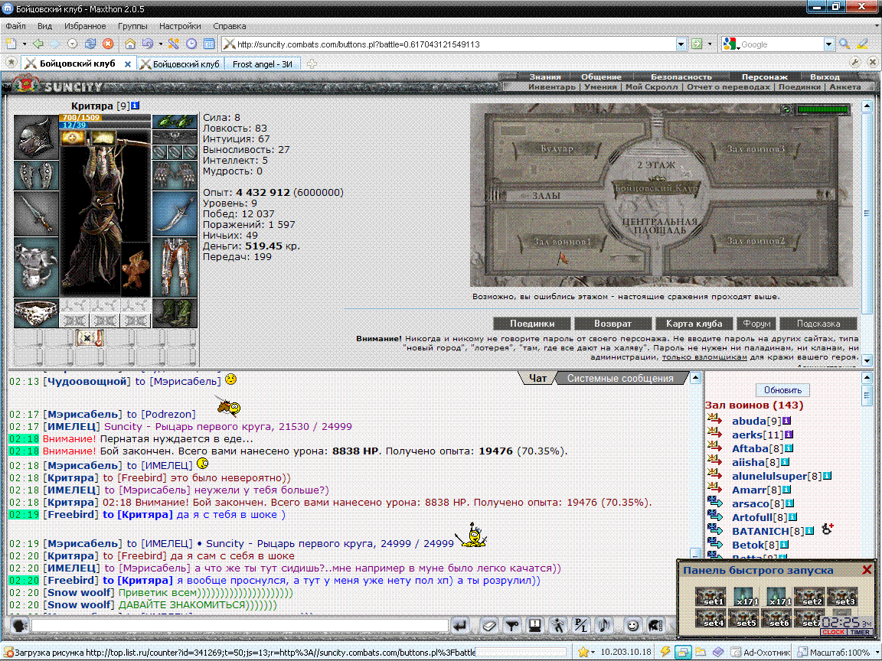The height and width of the screenshot is (661, 882).
Task: Switch to the Frost angel - ЗИ tab
Action: pyautogui.click(x=262, y=64)
